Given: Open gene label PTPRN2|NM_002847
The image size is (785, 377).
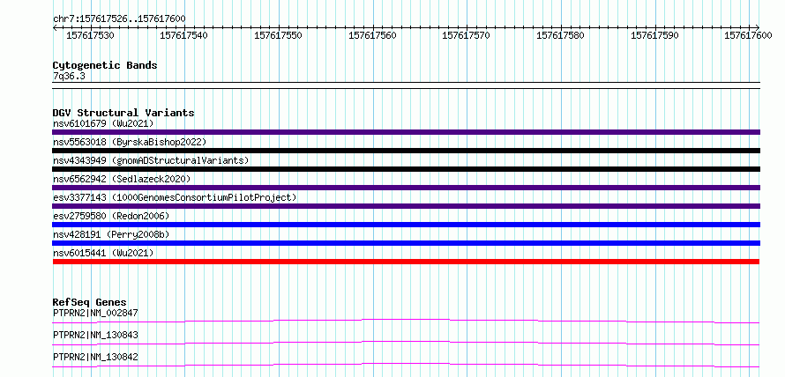Looking at the screenshot, I should coord(95,313).
